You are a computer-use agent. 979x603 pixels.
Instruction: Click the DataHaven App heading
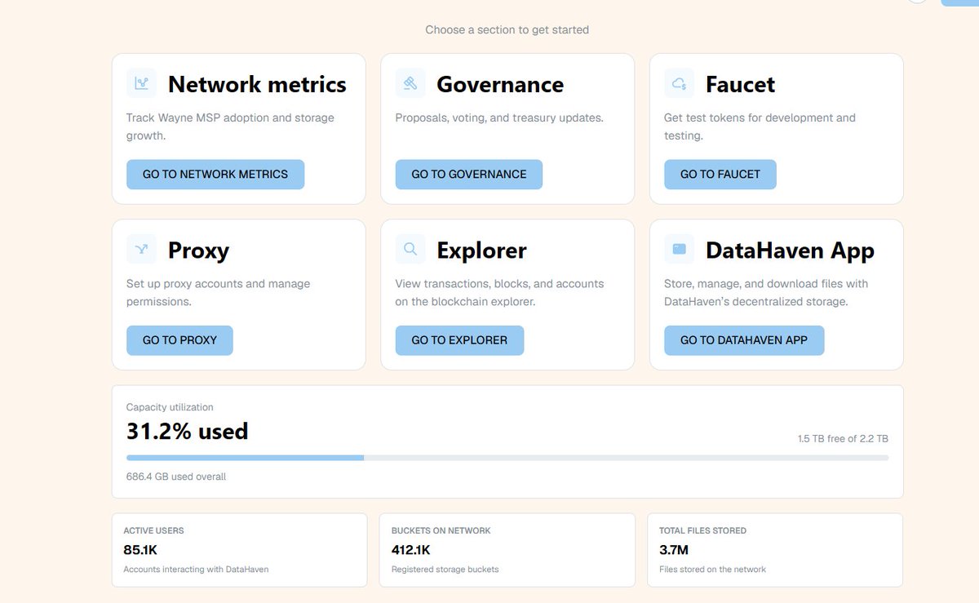point(790,251)
